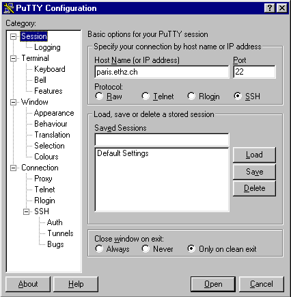Set close window on exit to Never
The height and width of the screenshot is (297, 291).
click(x=145, y=248)
